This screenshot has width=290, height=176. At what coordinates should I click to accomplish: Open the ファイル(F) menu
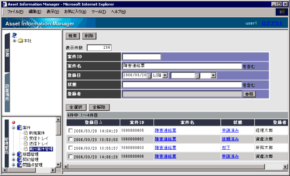tap(15, 12)
